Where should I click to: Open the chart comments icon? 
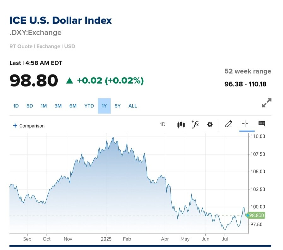[262, 124]
